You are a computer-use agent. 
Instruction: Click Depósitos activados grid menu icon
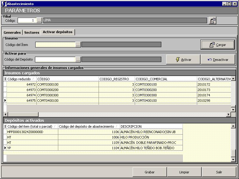coord(5,126)
